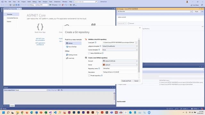Open the Debug menu
Viewport: 205px width, 115px height.
[35, 2]
